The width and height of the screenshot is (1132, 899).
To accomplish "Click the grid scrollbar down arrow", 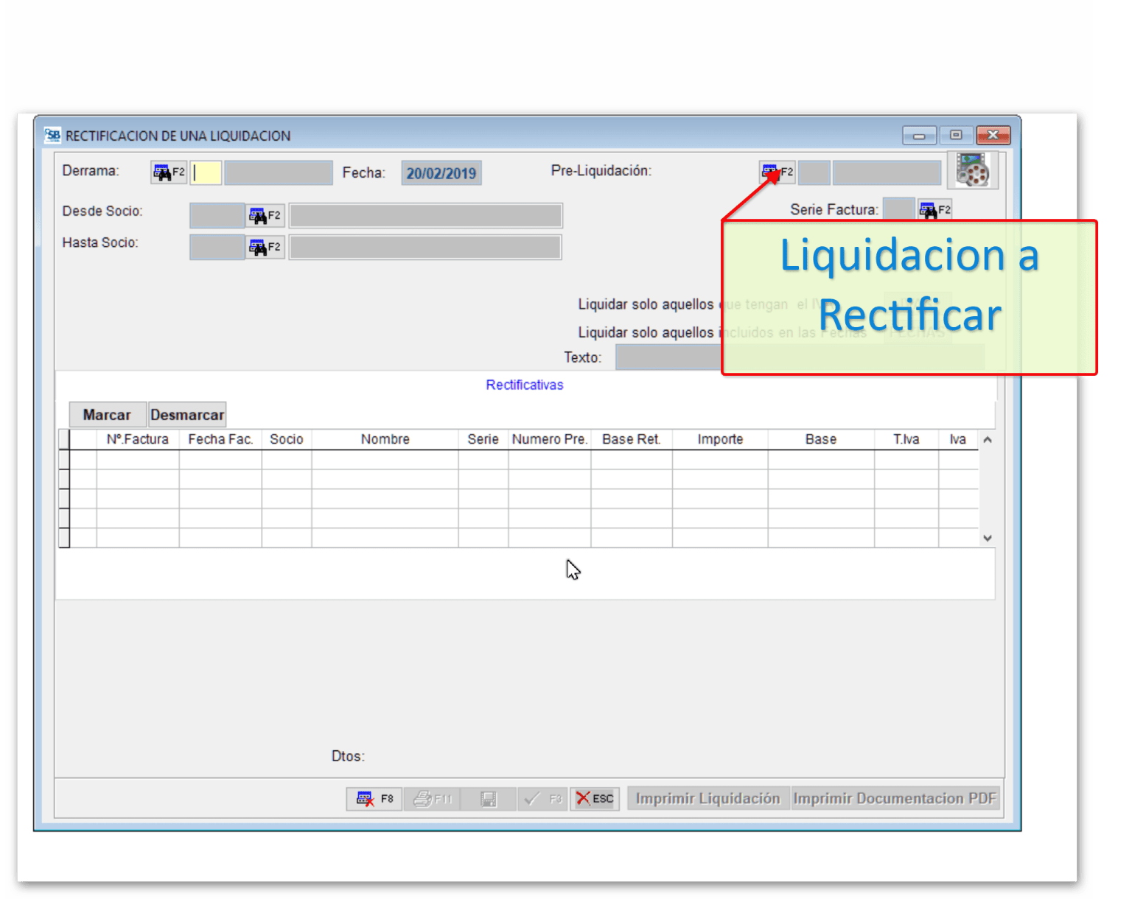I will tap(987, 539).
